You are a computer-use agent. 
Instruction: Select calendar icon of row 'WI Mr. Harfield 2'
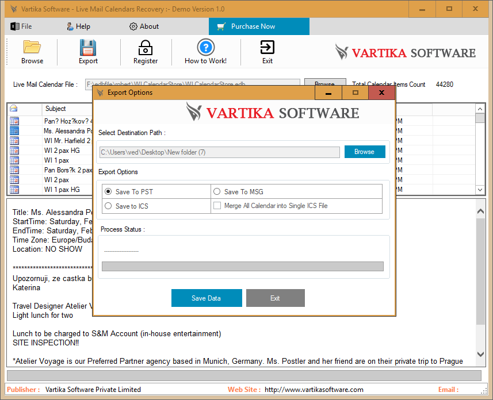click(14, 140)
